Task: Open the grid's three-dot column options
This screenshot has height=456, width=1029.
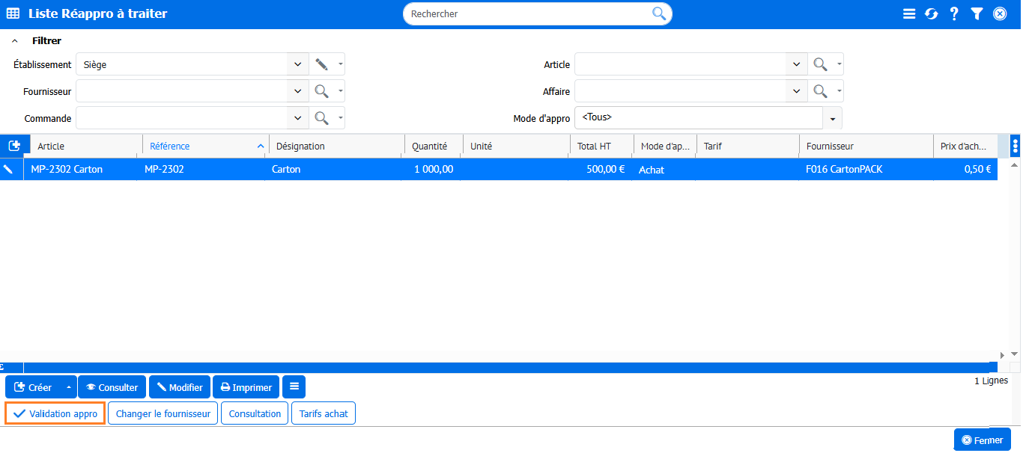Action: (x=1015, y=146)
